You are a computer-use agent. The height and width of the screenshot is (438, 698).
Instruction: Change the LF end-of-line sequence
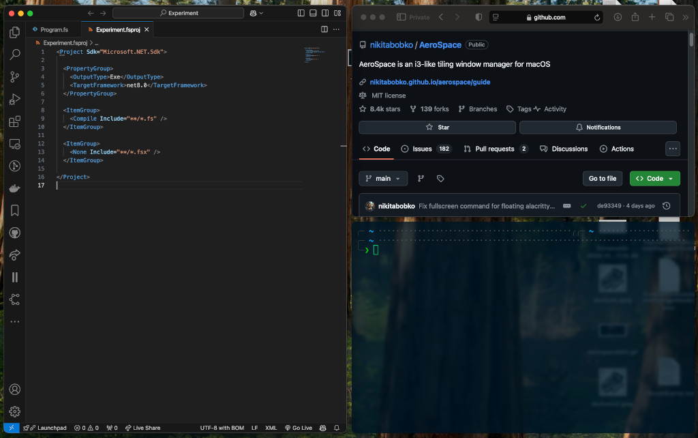tap(255, 428)
